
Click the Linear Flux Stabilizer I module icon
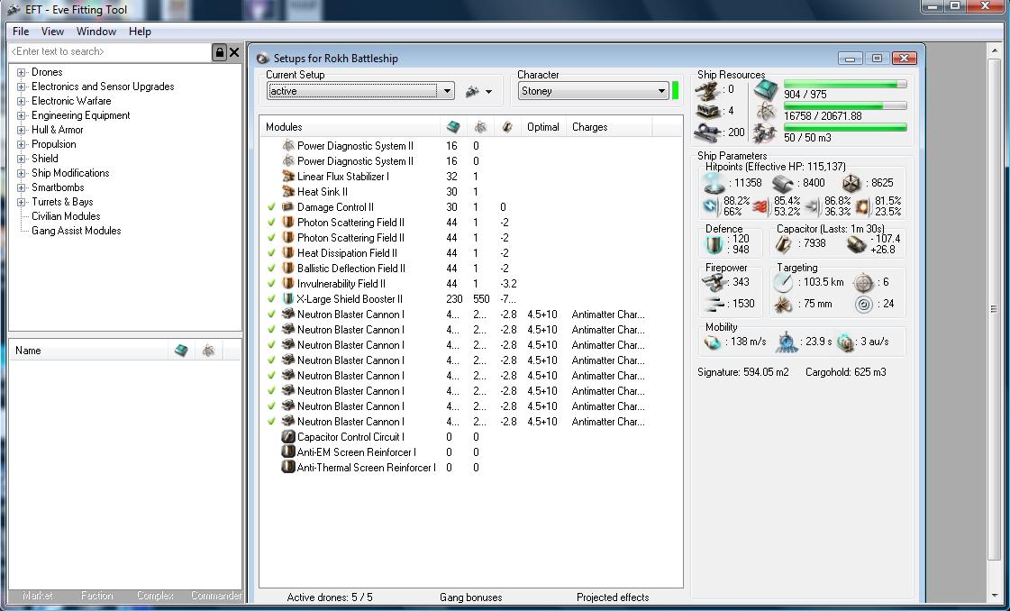[x=288, y=176]
